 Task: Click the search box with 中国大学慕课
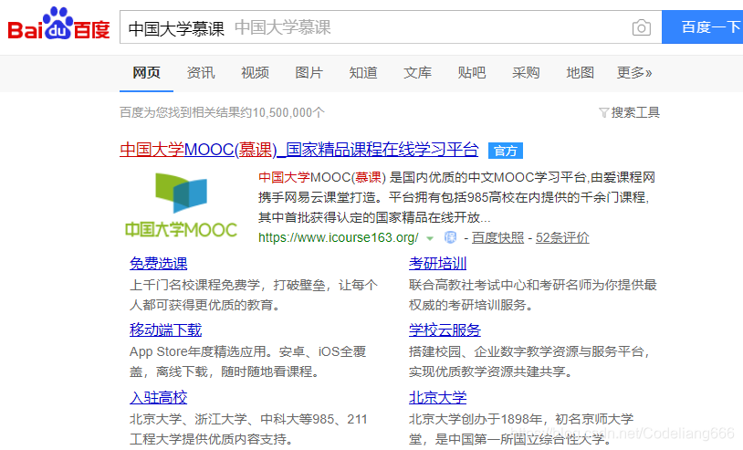(x=391, y=27)
